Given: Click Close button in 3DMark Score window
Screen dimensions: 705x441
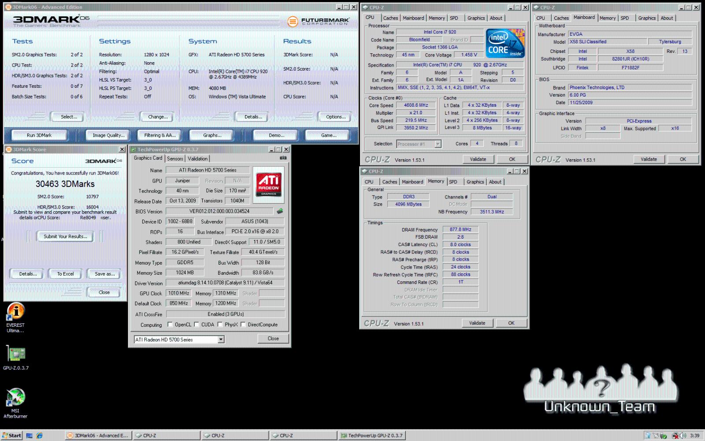Looking at the screenshot, I should click(104, 292).
